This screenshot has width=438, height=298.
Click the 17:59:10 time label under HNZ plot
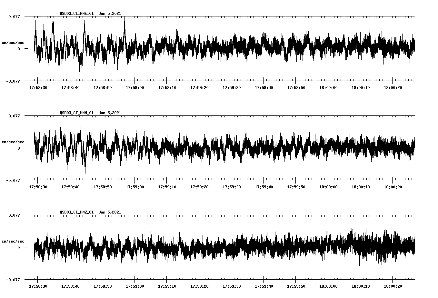coord(167,286)
